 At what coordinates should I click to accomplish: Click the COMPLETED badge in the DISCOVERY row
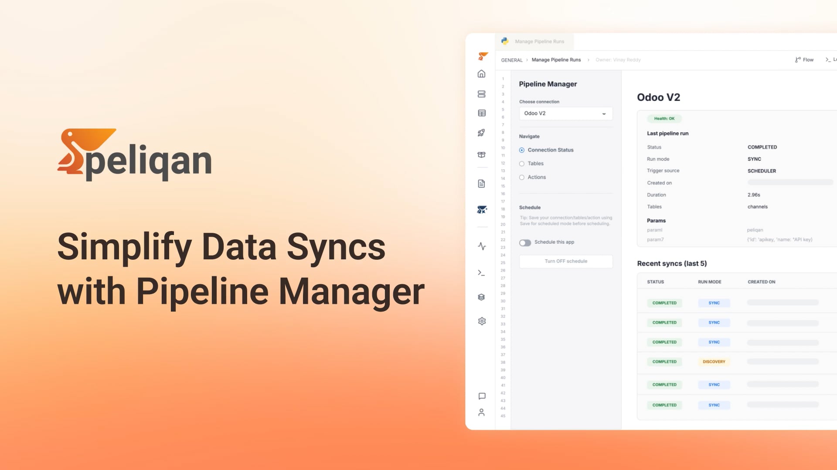pyautogui.click(x=664, y=362)
